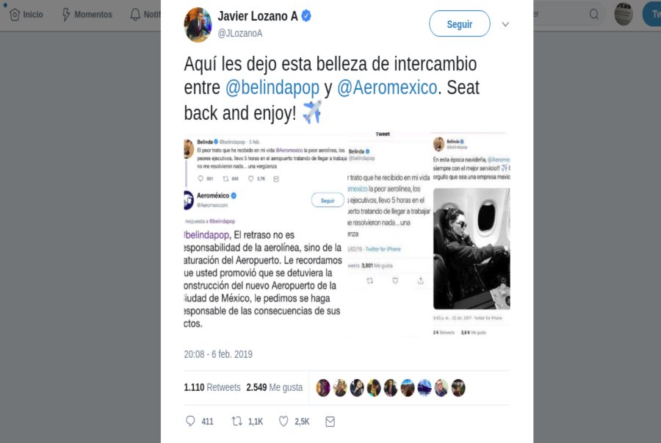Screen dimensions: 661x443
Task: Click the reply speech bubble icon
Action: (190, 421)
